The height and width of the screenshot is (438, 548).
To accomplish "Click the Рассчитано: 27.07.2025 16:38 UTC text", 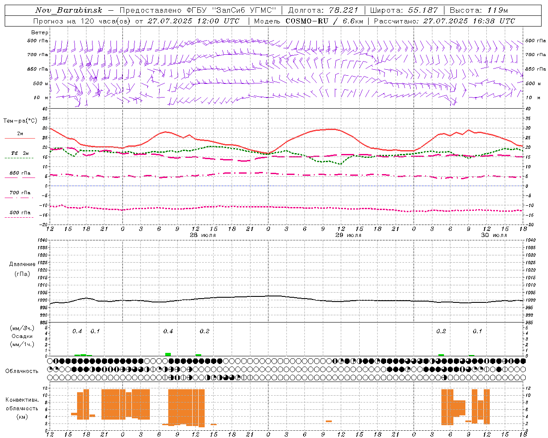I will click(x=444, y=21).
